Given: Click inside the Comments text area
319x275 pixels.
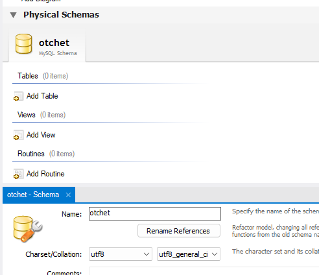Looking at the screenshot, I should coord(204,271).
